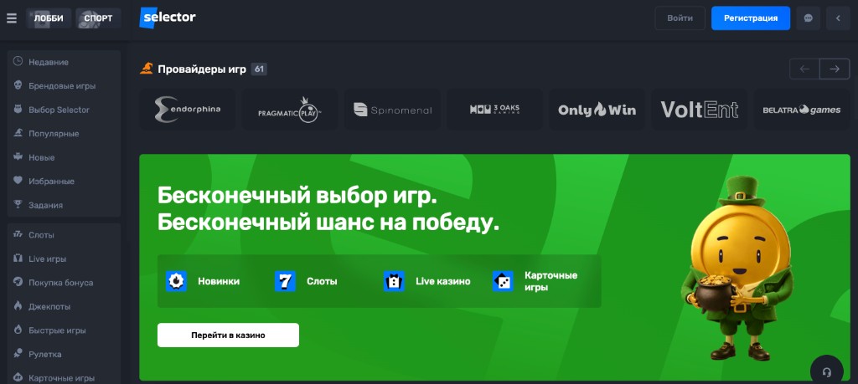Click the Провайдеры игр wizard hat icon
This screenshot has width=858, height=384.
146,69
